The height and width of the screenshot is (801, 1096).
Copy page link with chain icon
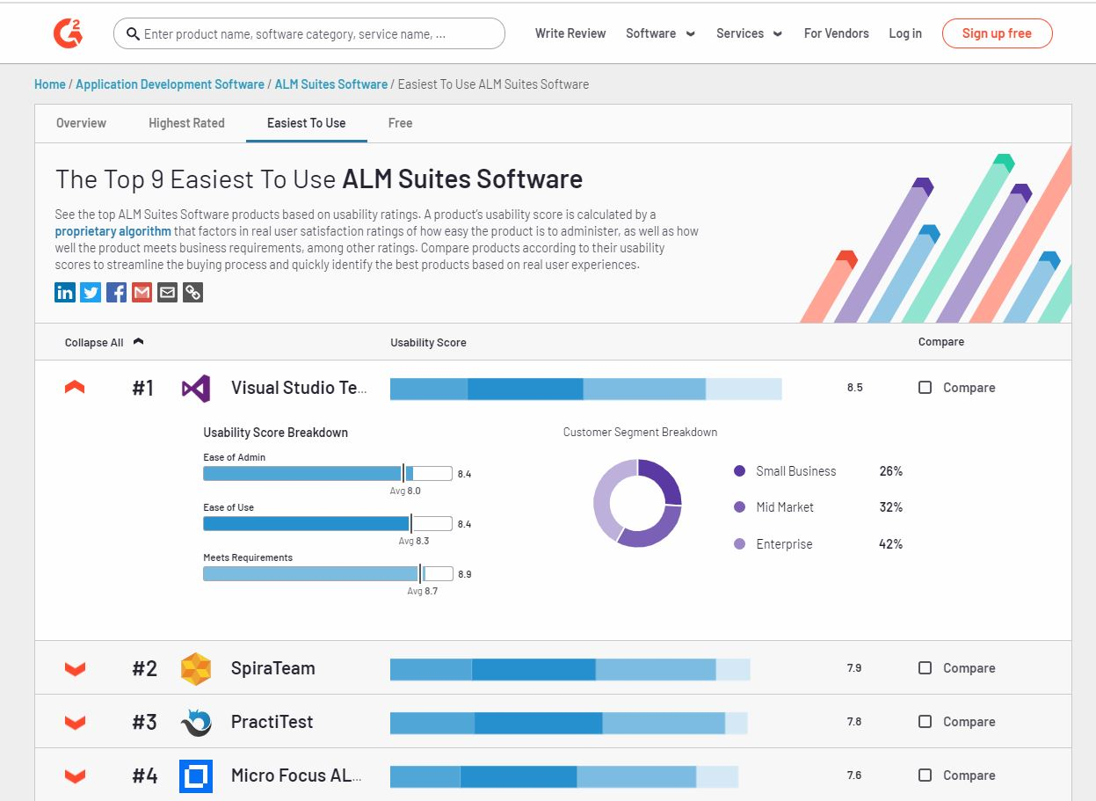pyautogui.click(x=192, y=293)
